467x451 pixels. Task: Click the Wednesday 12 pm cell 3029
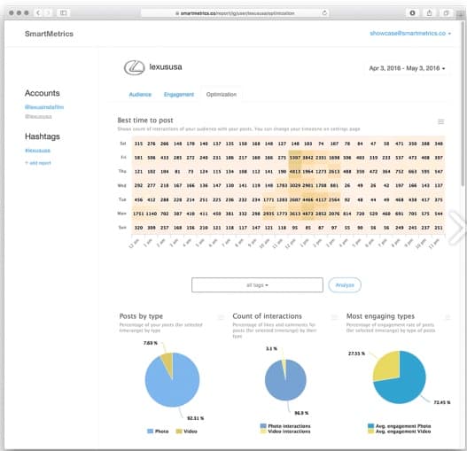295,185
